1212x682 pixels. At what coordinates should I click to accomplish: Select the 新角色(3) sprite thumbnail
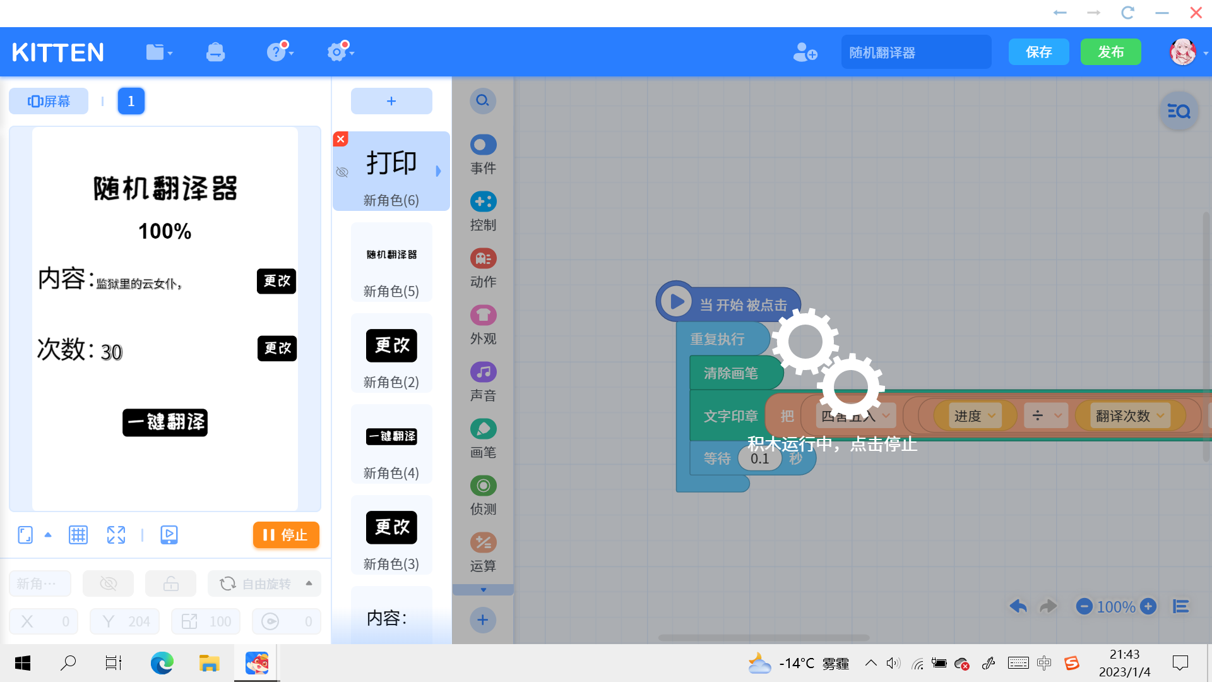[391, 535]
